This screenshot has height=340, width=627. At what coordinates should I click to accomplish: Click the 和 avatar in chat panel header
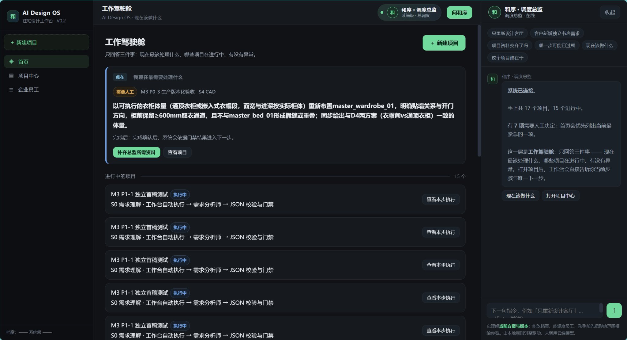point(494,12)
